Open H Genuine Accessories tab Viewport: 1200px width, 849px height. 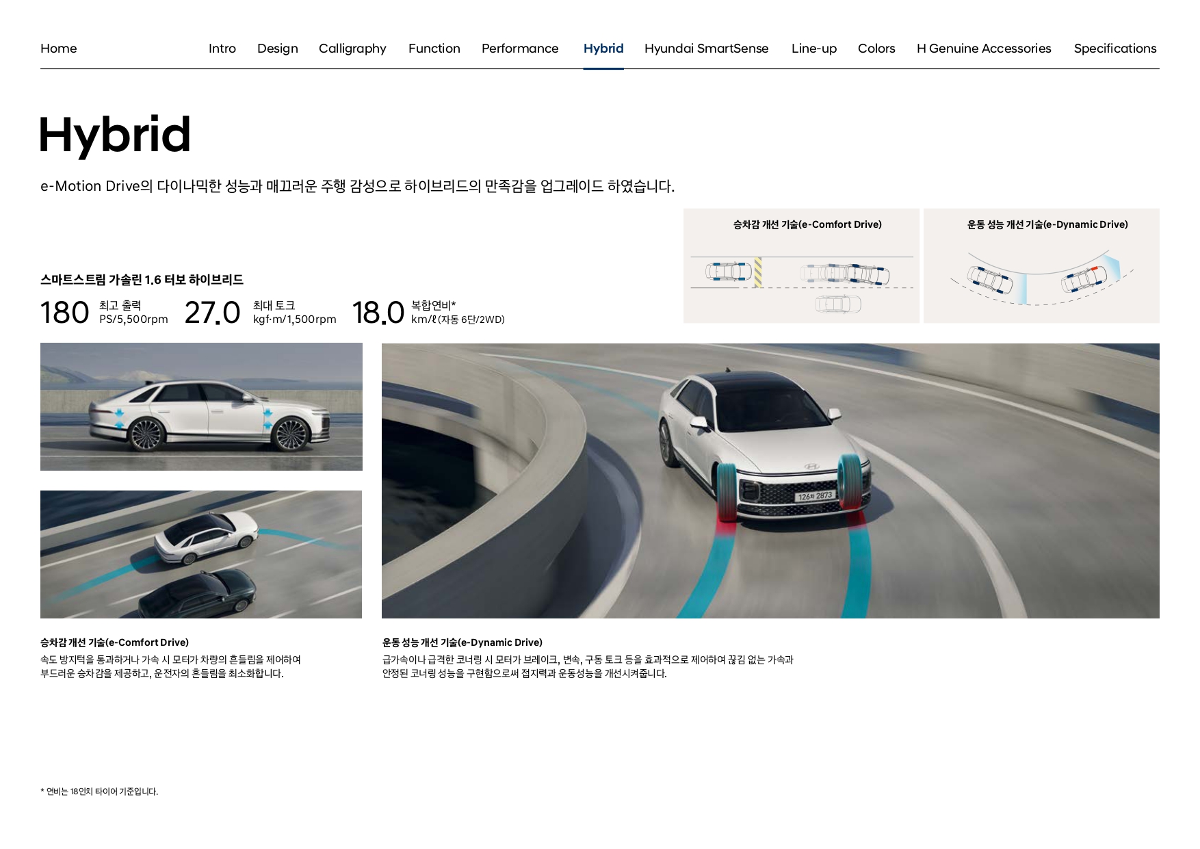pyautogui.click(x=984, y=49)
